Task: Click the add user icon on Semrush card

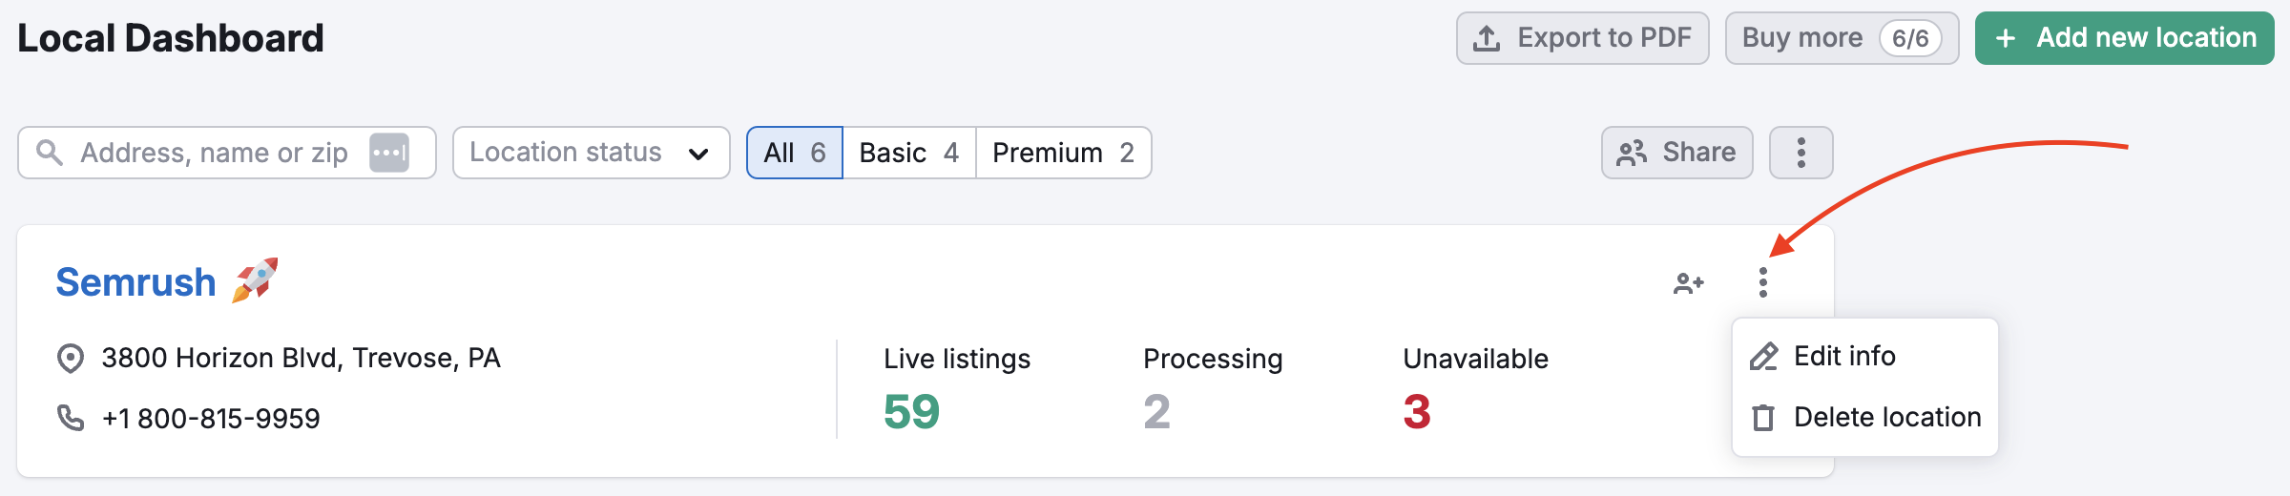Action: (x=1688, y=283)
